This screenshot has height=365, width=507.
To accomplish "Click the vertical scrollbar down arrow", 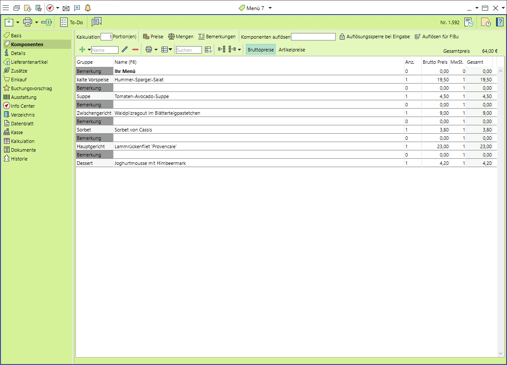I will tap(501, 353).
